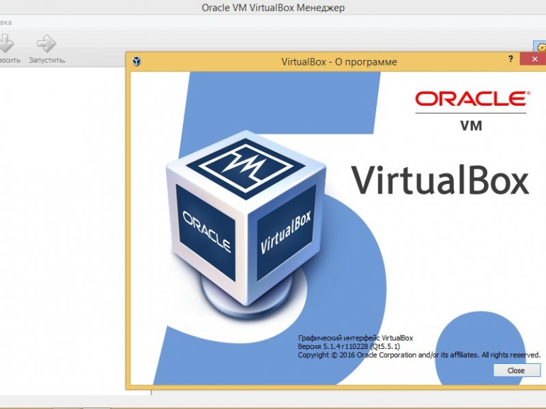The width and height of the screenshot is (546, 409).
Task: Click the VirtualBox cube icon in dialog title bar
Action: (136, 61)
